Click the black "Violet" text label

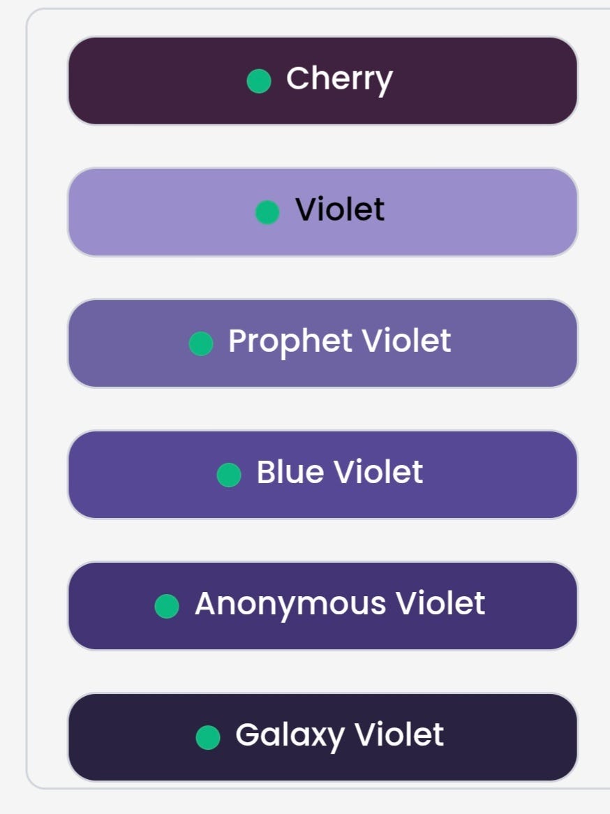pyautogui.click(x=340, y=209)
